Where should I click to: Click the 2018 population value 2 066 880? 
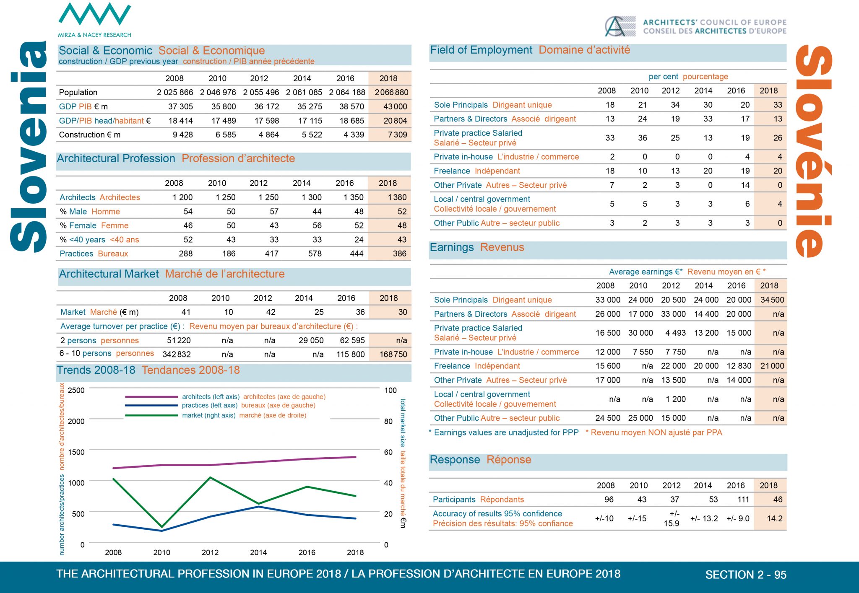[391, 92]
